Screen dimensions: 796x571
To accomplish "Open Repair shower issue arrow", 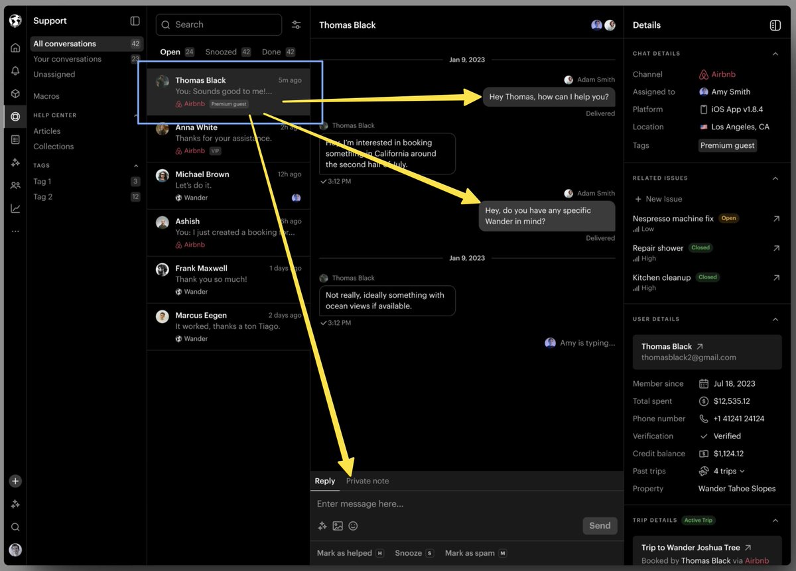I will 776,248.
